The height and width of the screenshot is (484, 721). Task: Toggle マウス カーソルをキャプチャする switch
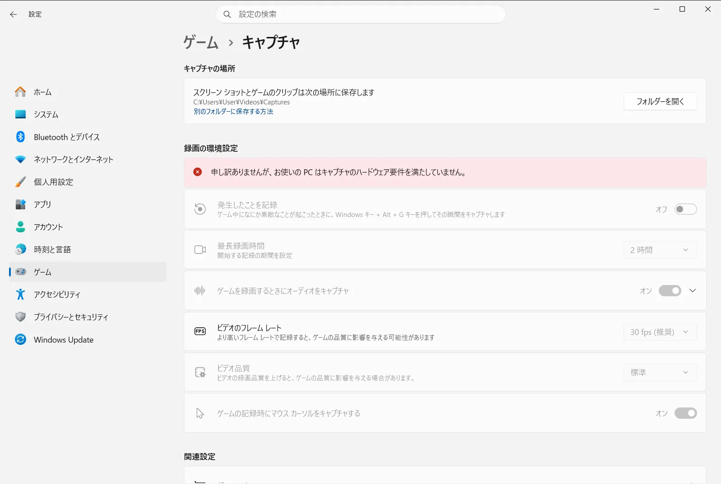pyautogui.click(x=685, y=413)
